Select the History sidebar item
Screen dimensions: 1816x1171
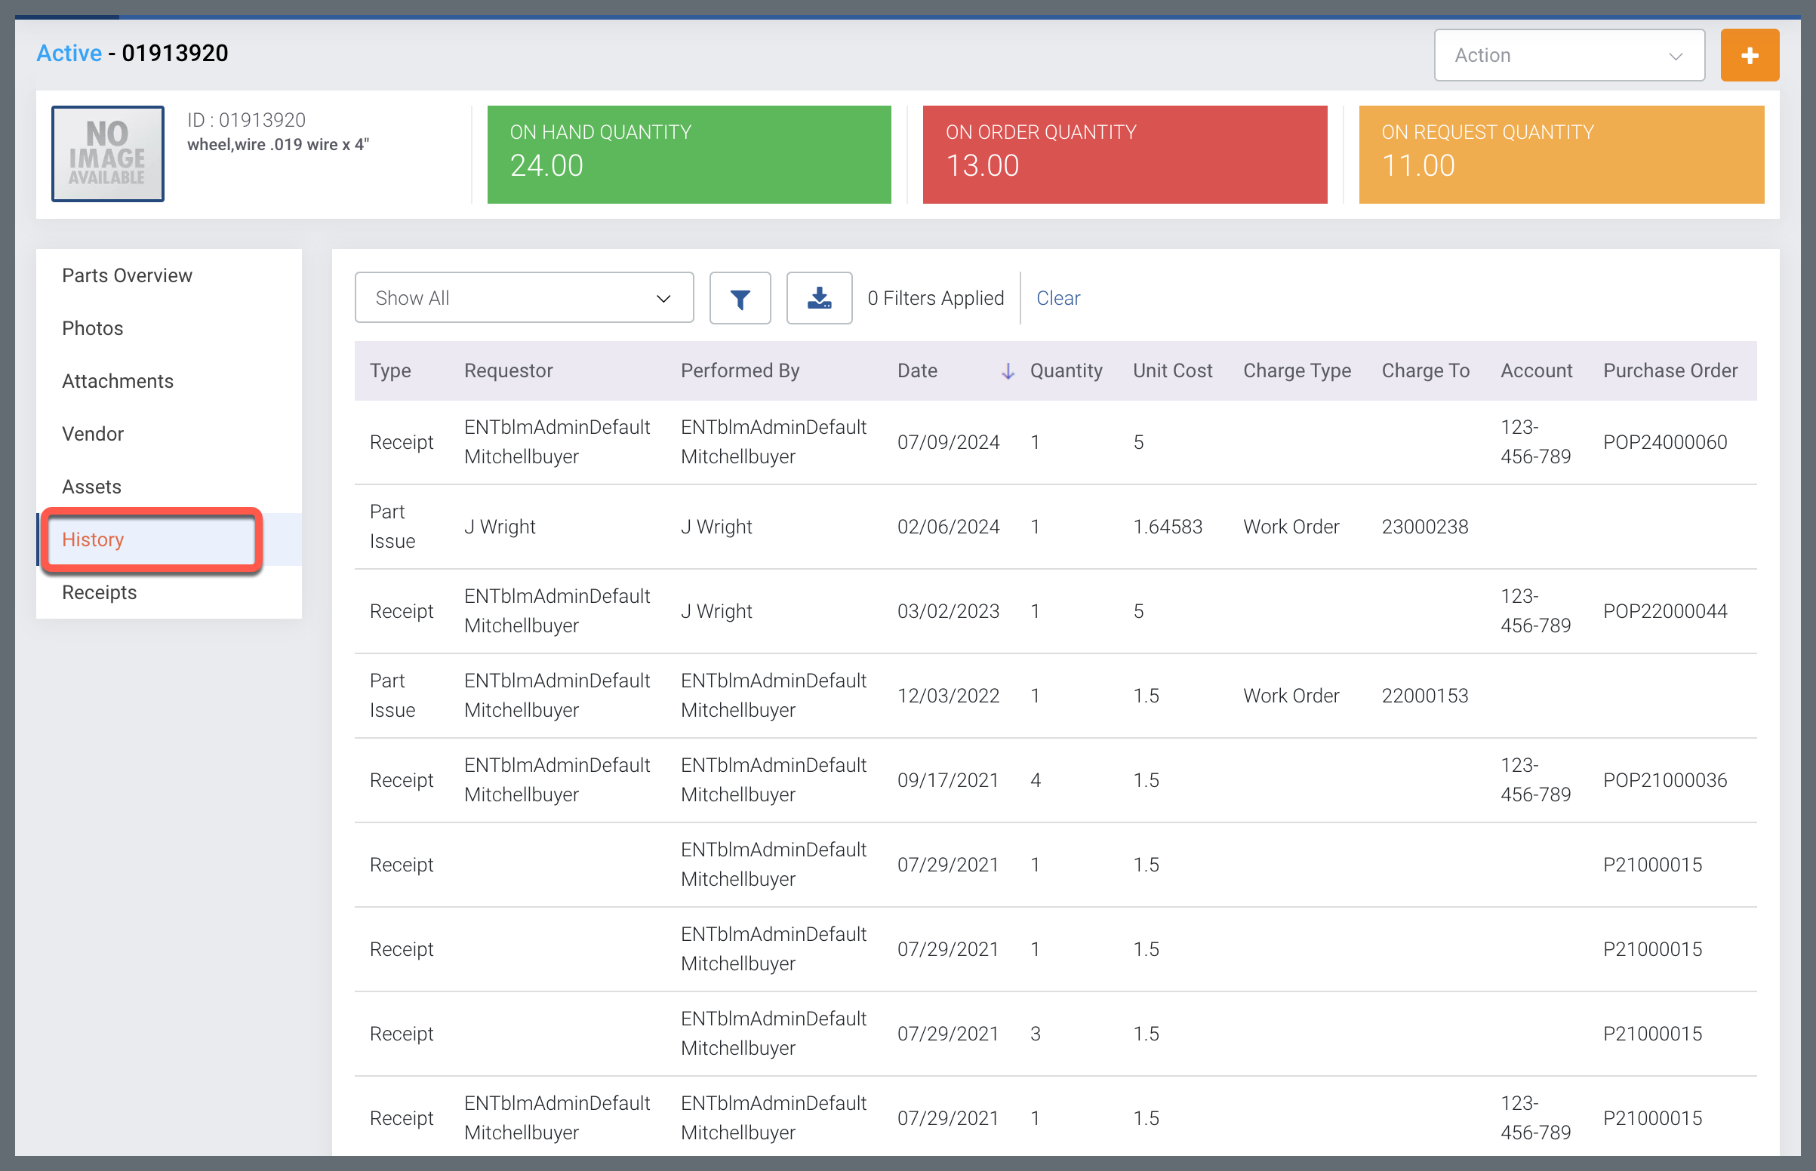93,540
